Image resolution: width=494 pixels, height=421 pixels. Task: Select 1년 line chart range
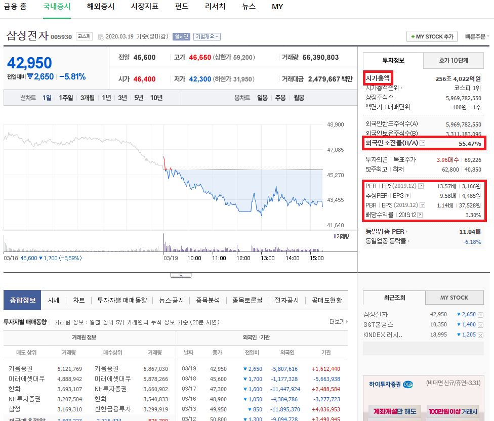[x=106, y=98]
